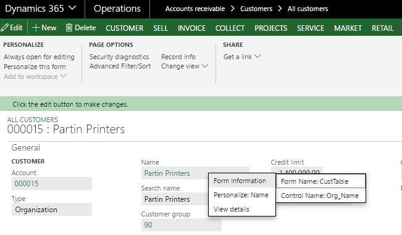
Task: Click the trash Delete icon
Action: [69, 28]
